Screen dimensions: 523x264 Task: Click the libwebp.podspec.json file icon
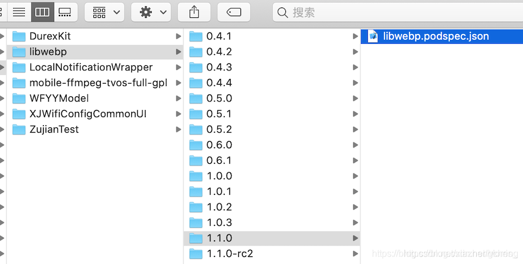pos(373,36)
